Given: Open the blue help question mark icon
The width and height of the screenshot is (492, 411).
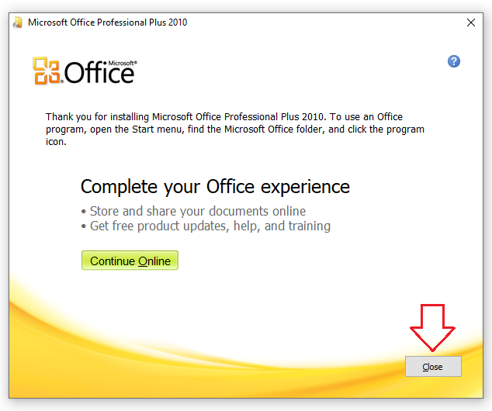Looking at the screenshot, I should (x=454, y=61).
